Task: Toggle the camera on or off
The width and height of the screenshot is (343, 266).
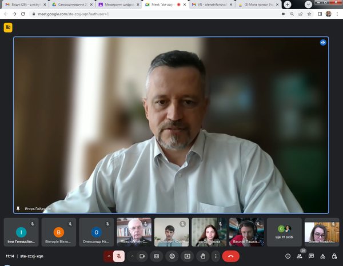Action: [142, 256]
